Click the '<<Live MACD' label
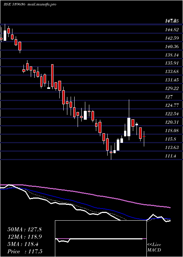 click(154, 247)
